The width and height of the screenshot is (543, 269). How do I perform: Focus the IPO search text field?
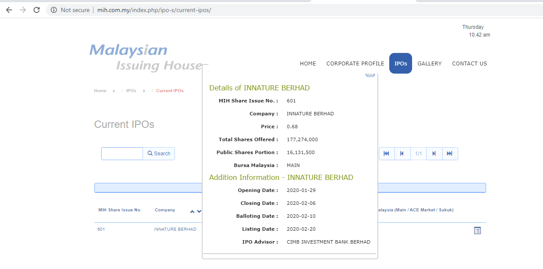point(122,154)
